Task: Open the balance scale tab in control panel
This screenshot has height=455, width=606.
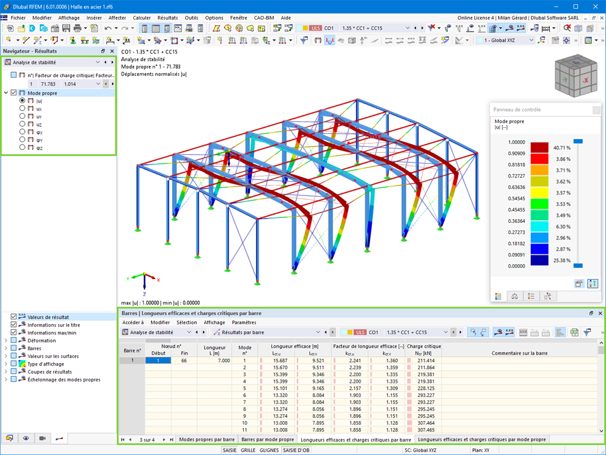Action: (514, 296)
